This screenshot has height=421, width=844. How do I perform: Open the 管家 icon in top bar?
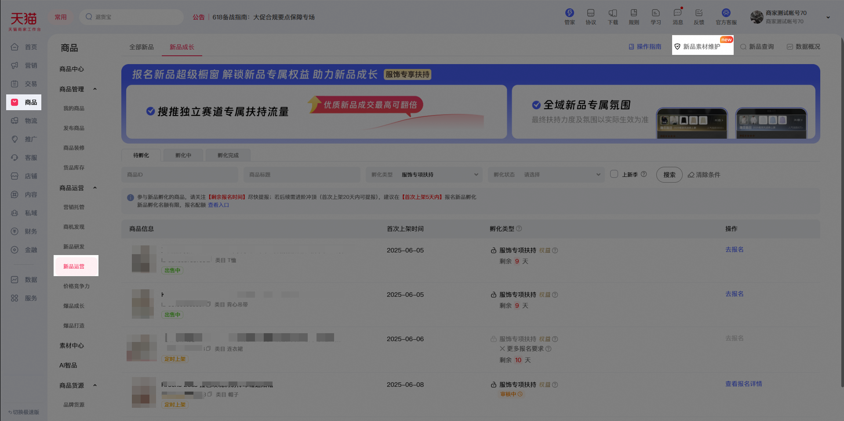tap(569, 13)
